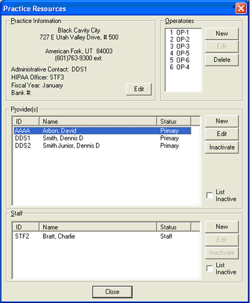
Task: Click American Fork, UT 84003 text
Action: click(x=79, y=51)
